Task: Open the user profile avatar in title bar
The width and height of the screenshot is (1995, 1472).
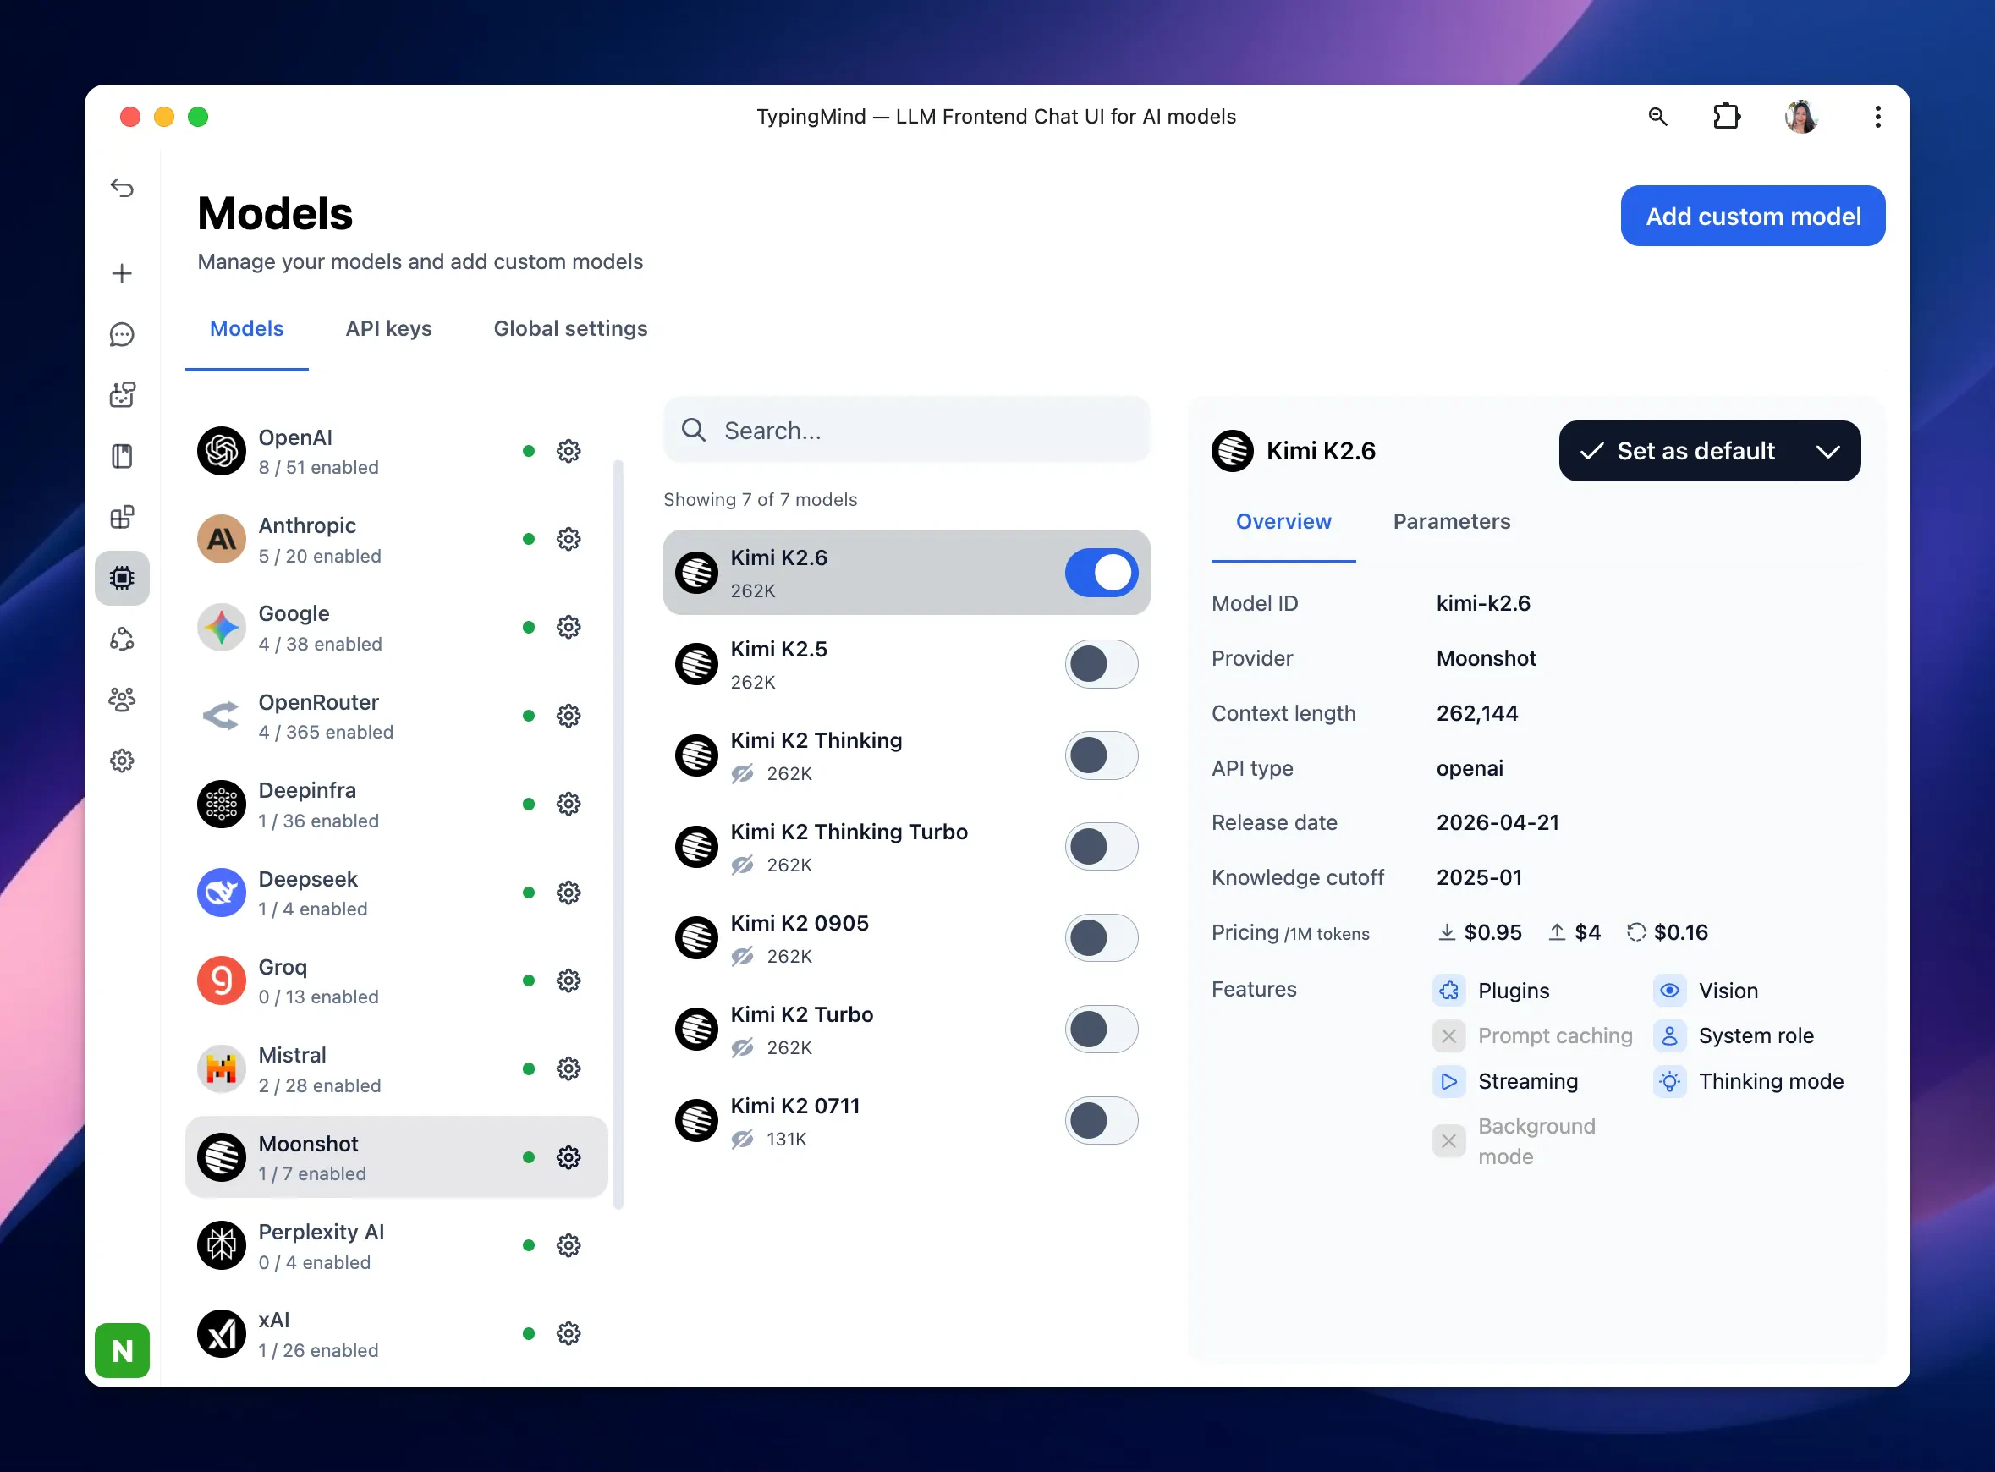Action: pos(1801,117)
